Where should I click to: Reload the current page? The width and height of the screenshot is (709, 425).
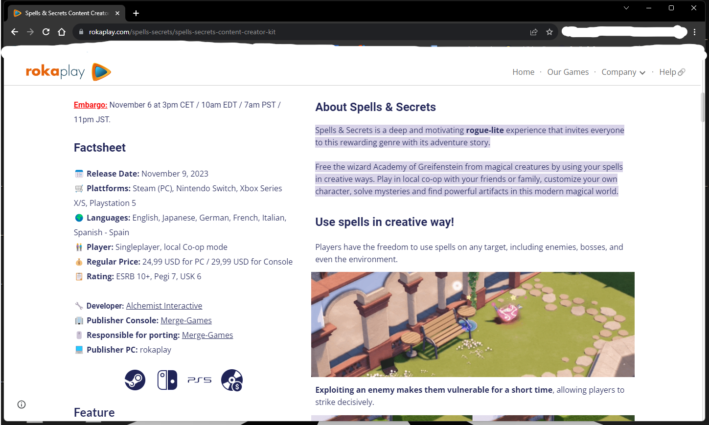pyautogui.click(x=46, y=32)
